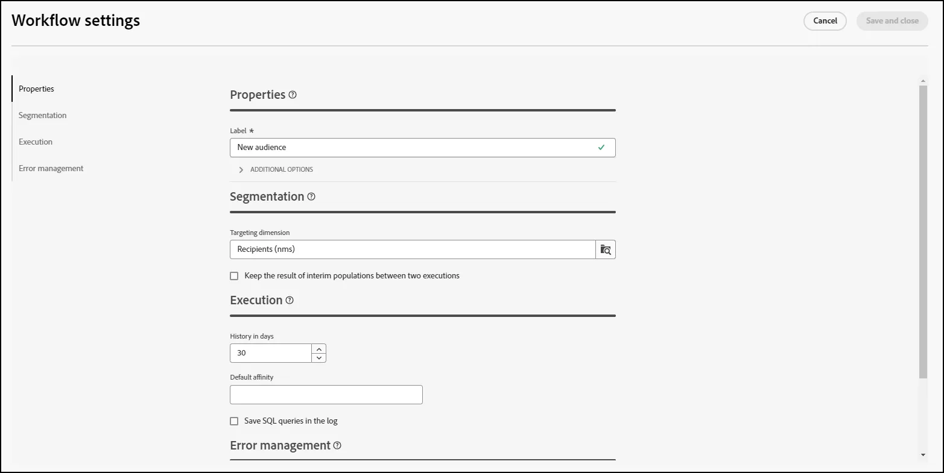The height and width of the screenshot is (473, 944).
Task: Click the History in days number field
Action: click(271, 353)
